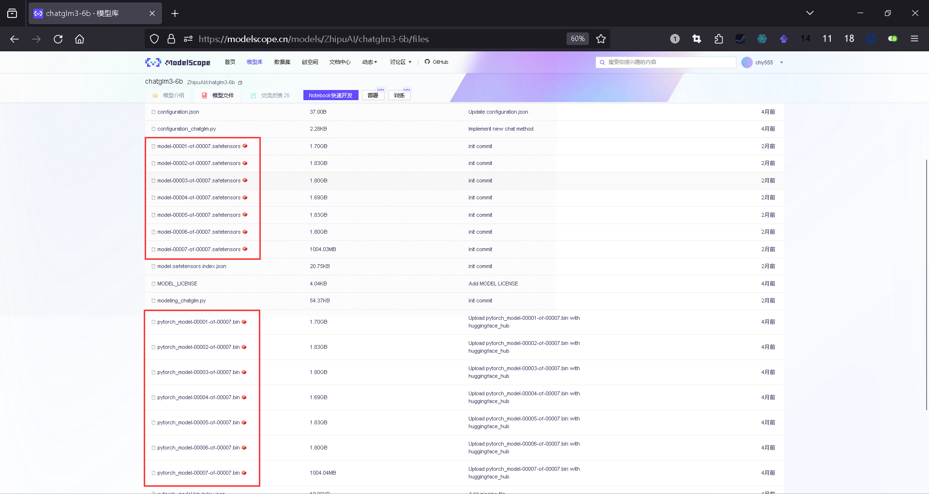The image size is (929, 494).
Task: Click the 部署 beta button
Action: pyautogui.click(x=373, y=95)
